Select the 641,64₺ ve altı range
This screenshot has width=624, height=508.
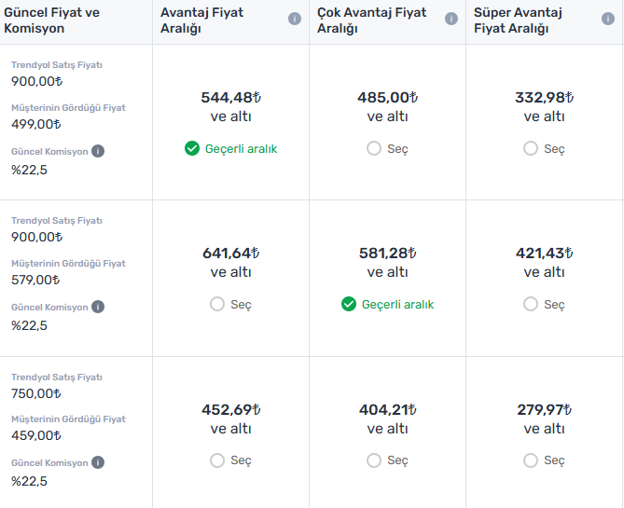[217, 304]
